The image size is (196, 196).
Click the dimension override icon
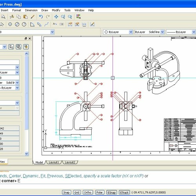click(77, 24)
